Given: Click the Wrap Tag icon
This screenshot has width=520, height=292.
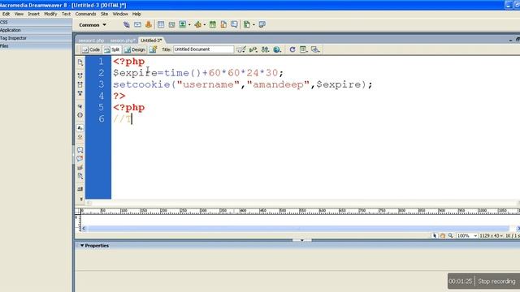Looking at the screenshot, I should point(80,168).
